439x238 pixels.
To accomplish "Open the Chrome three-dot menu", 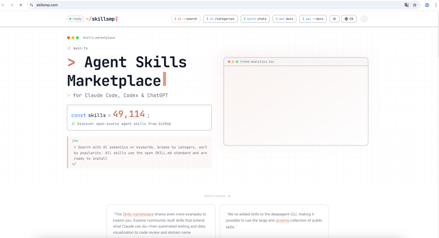I will point(435,5).
